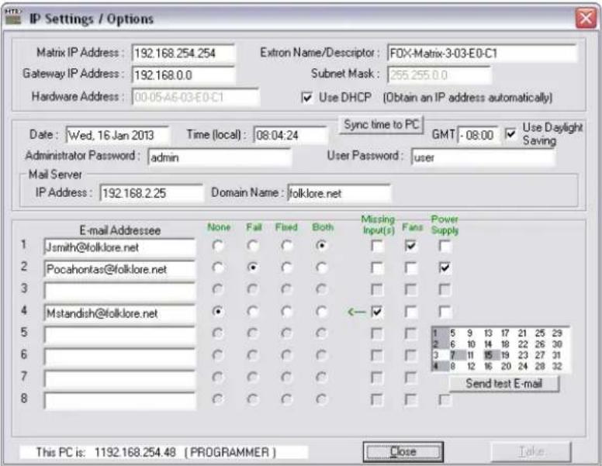
Task: Click the empty addressee field in row 8
Action: tap(119, 401)
